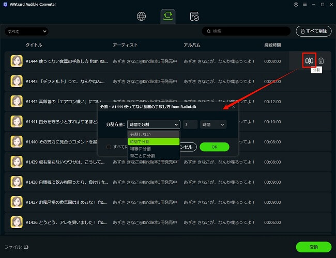Click the split icon for track #1444
Screen dimensions: 336x258
[x=309, y=61]
